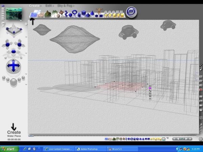This screenshot has width=203, height=152.
Task: Add a rock stone object
Action: [58, 16]
